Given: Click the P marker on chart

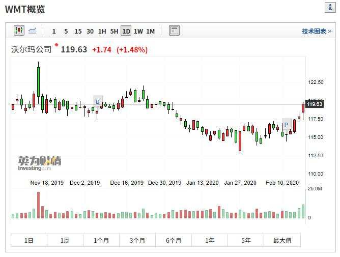Looking at the screenshot, I should tap(287, 125).
